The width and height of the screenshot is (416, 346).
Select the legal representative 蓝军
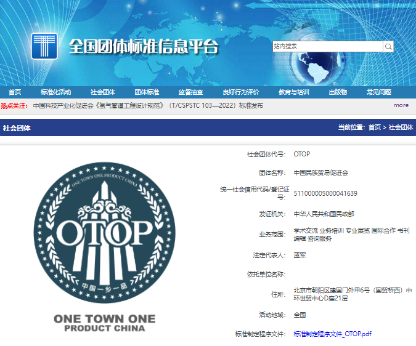[x=300, y=255]
